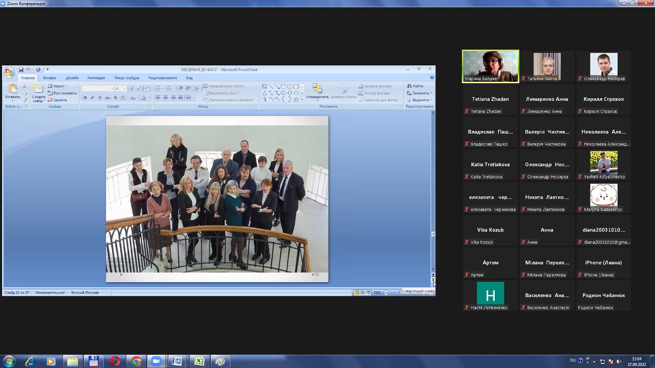
Task: Switch to slide sorter view icon
Action: coord(362,293)
